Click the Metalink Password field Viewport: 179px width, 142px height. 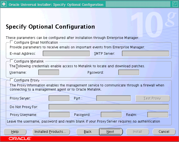pos(129,73)
